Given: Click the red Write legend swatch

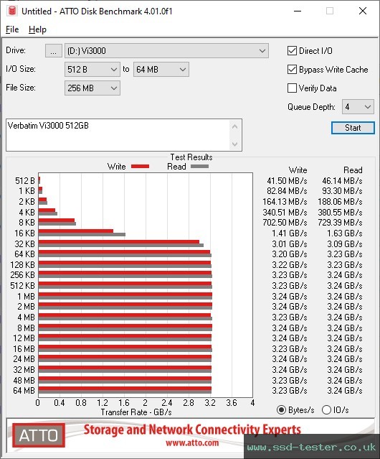Looking at the screenshot, I should pyautogui.click(x=141, y=166).
